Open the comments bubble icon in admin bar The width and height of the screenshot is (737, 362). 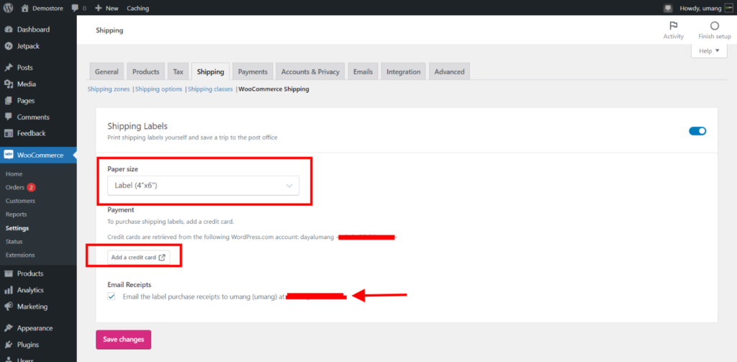75,8
